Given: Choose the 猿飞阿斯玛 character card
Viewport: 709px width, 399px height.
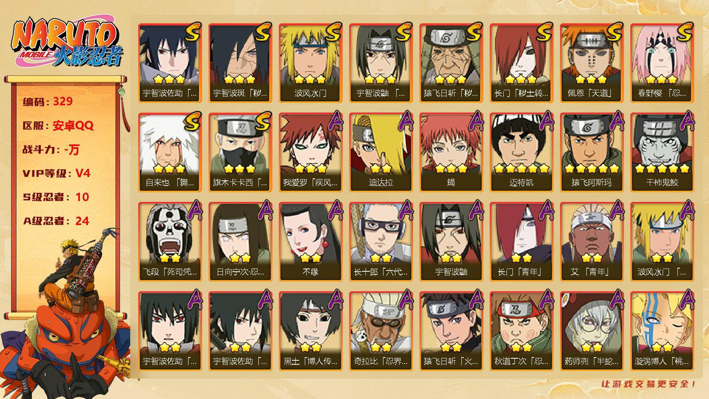Looking at the screenshot, I should click(x=592, y=152).
